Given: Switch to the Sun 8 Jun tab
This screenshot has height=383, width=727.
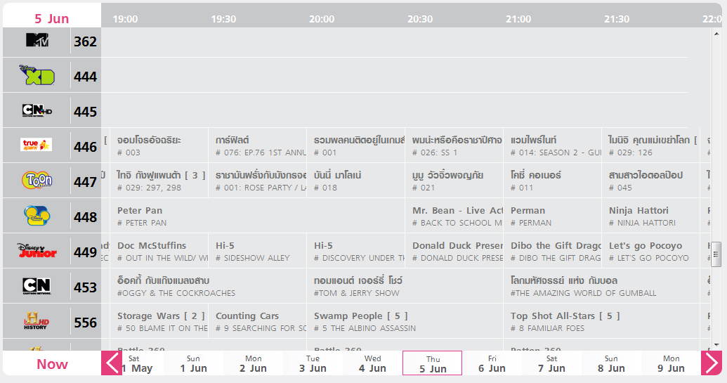Looking at the screenshot, I should tap(611, 363).
